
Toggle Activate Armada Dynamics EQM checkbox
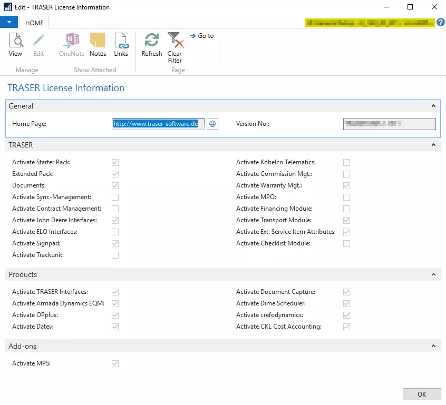click(x=115, y=303)
